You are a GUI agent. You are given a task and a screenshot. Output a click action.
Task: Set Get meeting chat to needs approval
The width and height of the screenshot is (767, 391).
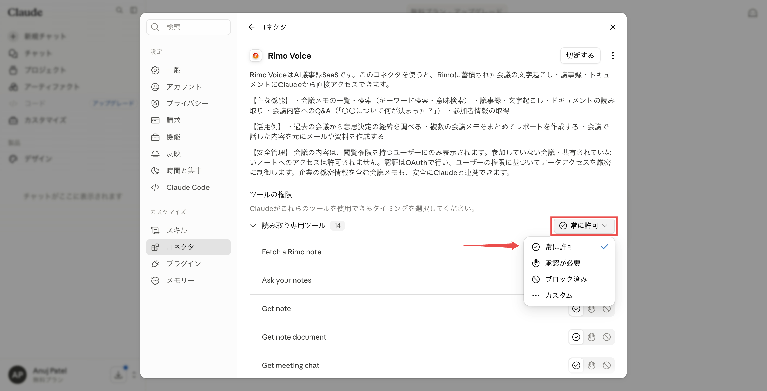(591, 365)
